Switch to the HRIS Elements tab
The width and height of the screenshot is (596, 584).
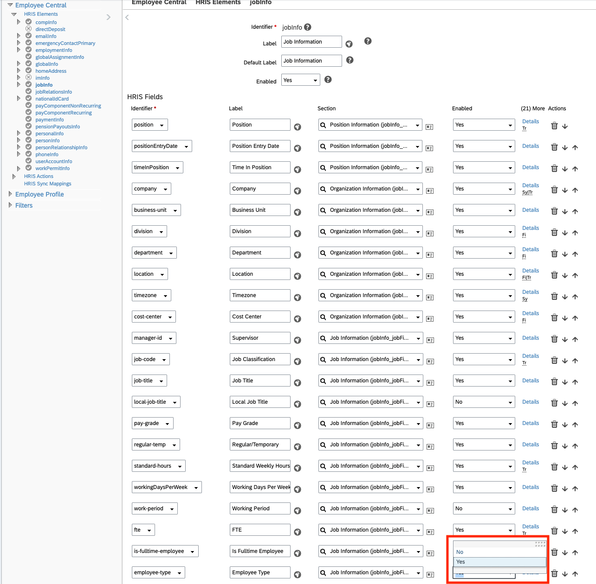pyautogui.click(x=218, y=3)
